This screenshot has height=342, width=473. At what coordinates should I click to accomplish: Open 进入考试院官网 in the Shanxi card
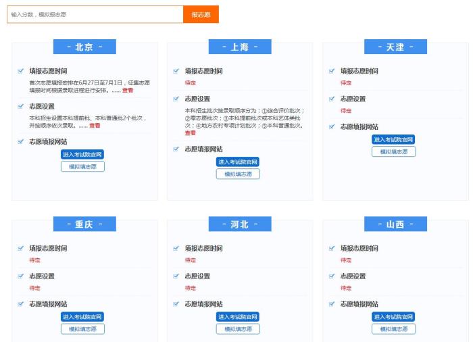(x=393, y=317)
